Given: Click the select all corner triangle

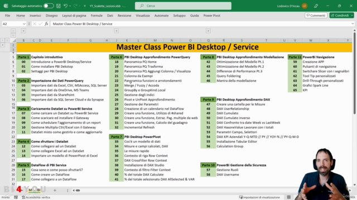Looking at the screenshot, I should (14, 41).
